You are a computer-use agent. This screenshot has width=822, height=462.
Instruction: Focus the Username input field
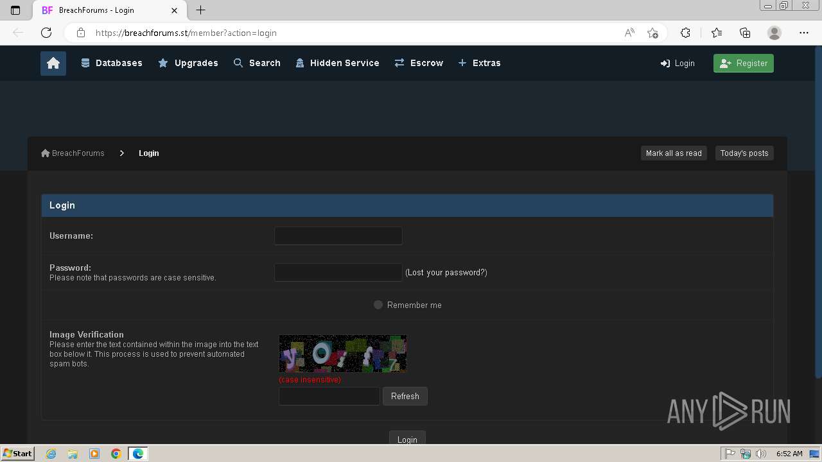[338, 235]
